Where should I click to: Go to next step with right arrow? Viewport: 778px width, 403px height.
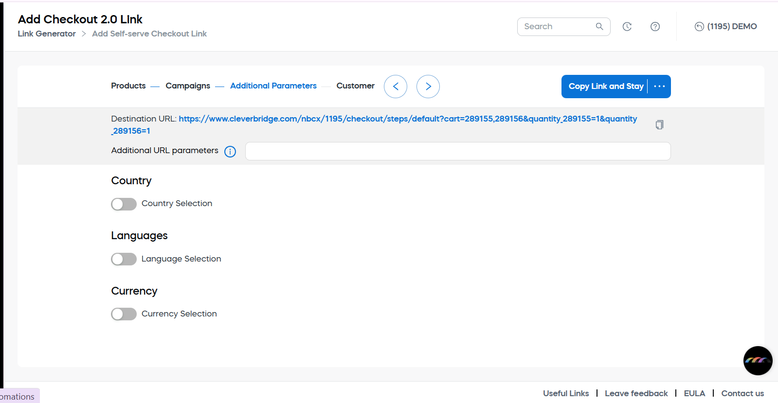pyautogui.click(x=428, y=87)
